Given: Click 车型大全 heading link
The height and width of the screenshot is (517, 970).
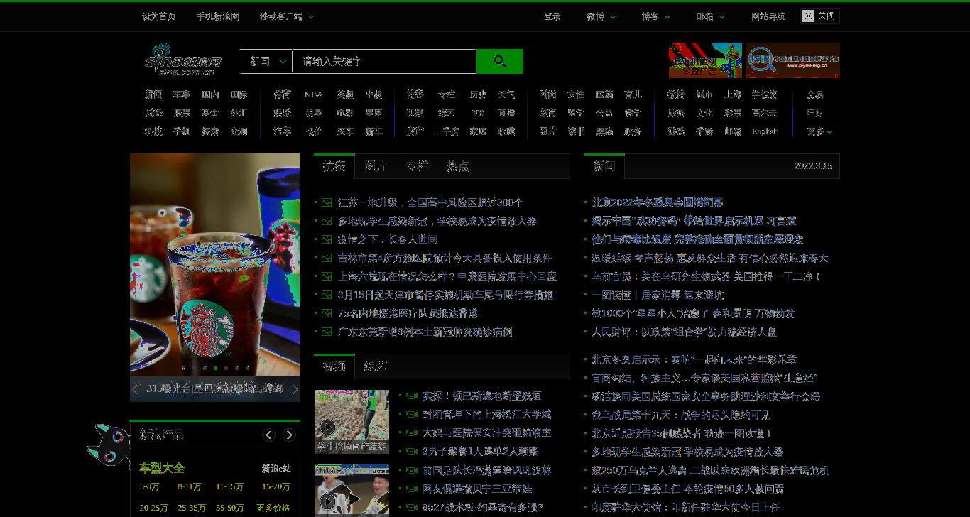Looking at the screenshot, I should [162, 468].
